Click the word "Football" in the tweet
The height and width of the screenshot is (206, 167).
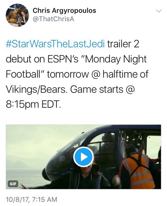tap(23, 74)
